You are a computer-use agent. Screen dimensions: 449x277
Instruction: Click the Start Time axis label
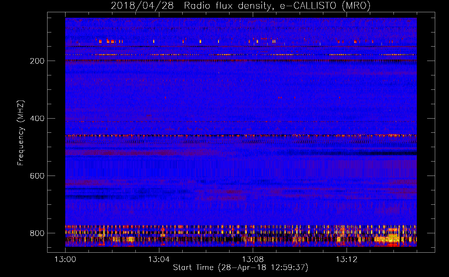click(241, 268)
